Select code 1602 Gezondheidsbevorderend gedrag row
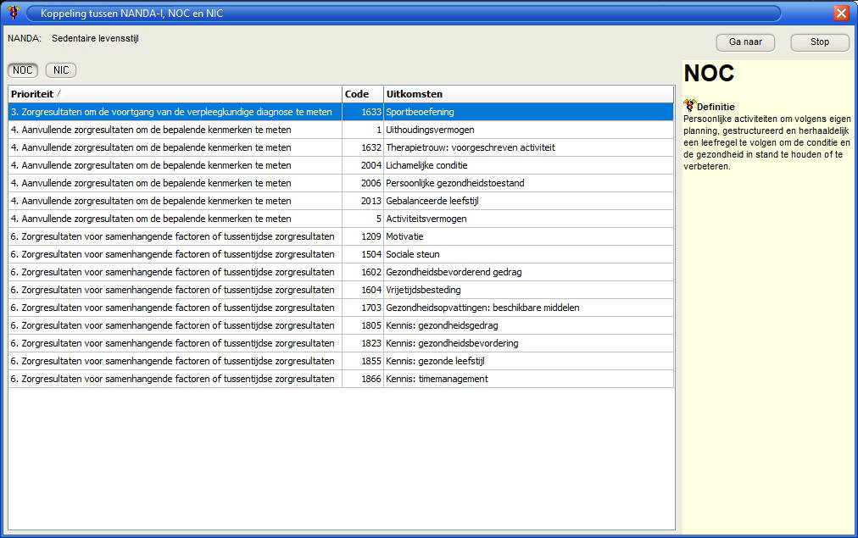The image size is (858, 538). [453, 272]
